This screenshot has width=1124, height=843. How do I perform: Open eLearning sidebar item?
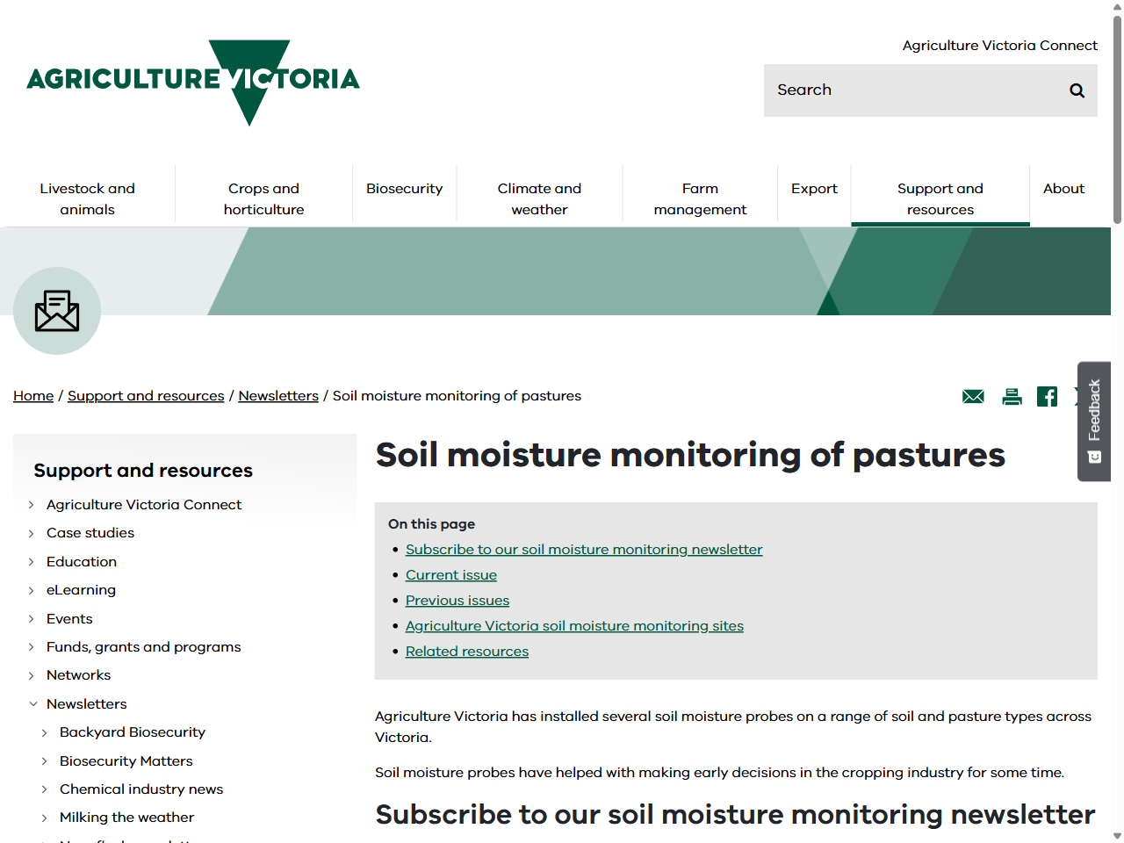[81, 590]
